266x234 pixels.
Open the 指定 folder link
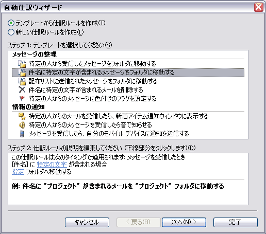(18, 172)
